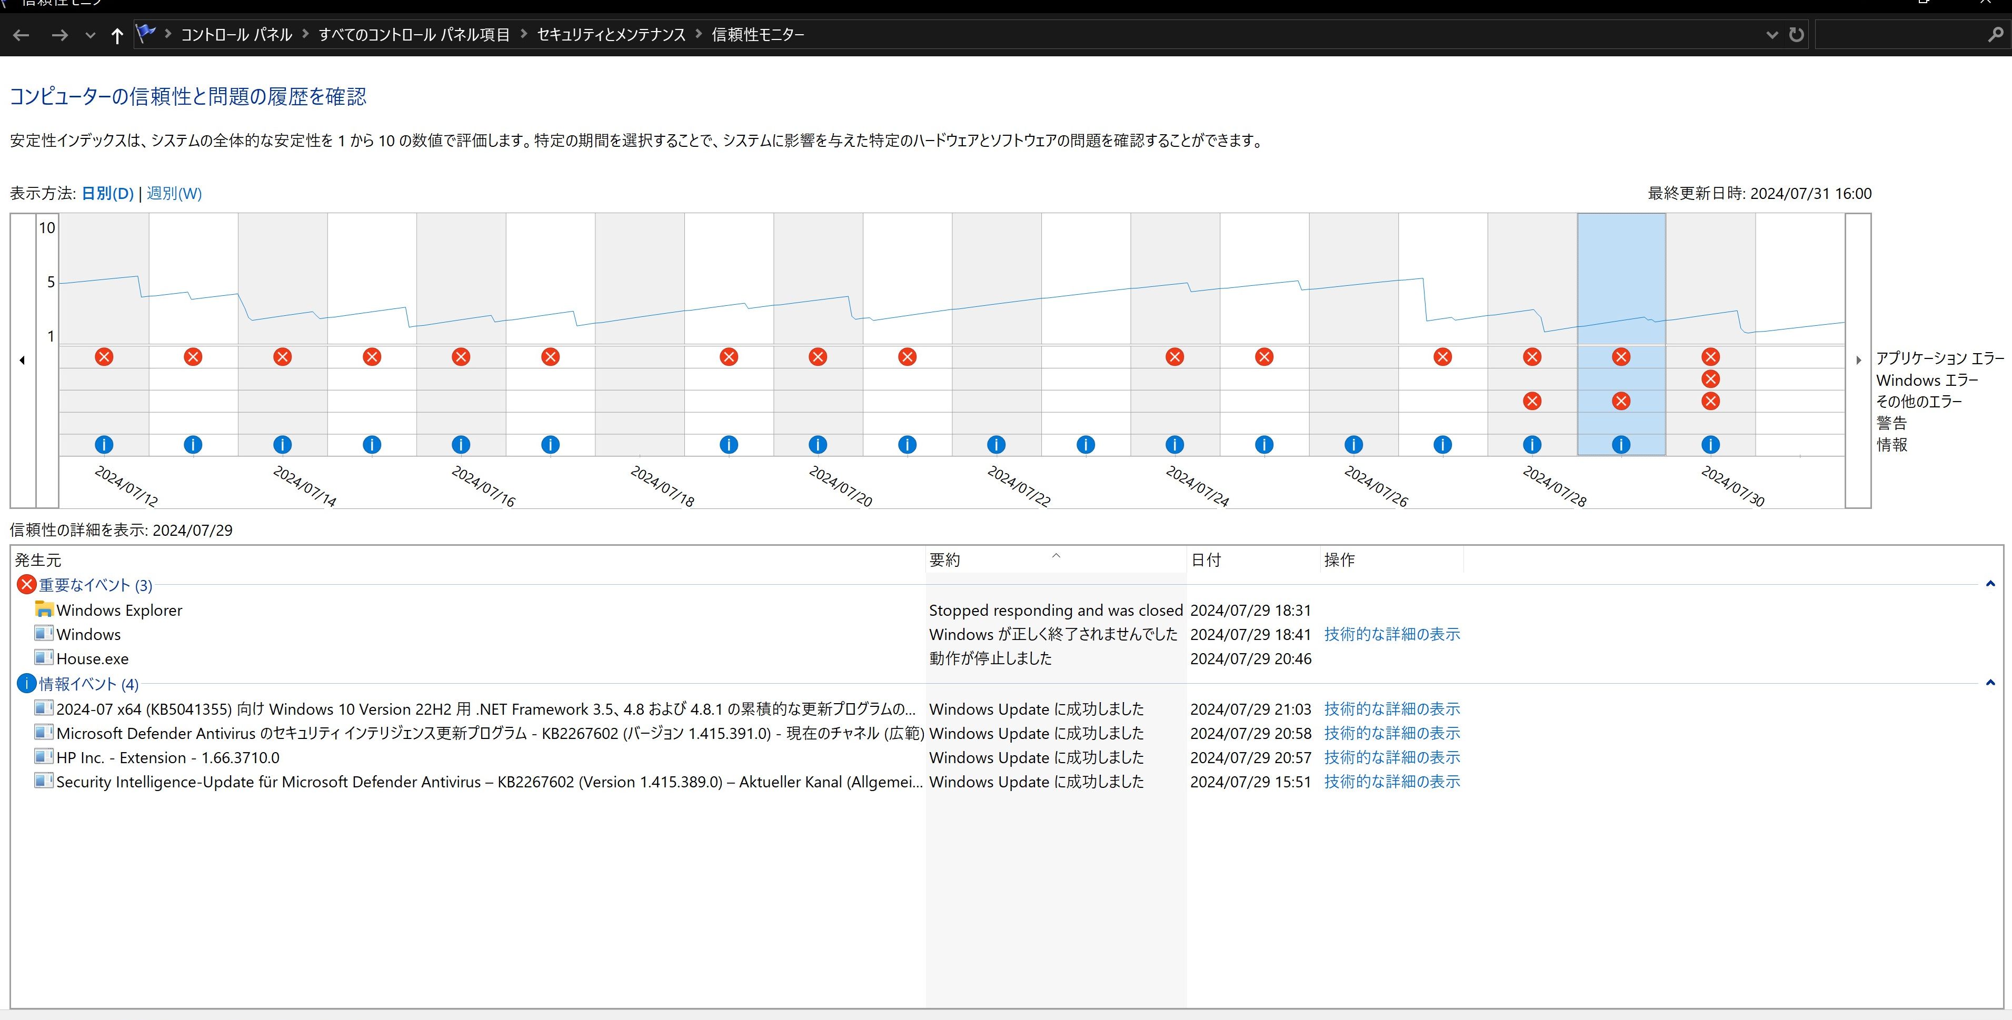Click application error icon for 2024/07/20
Screen dimensions: 2012x1020
(x=818, y=357)
